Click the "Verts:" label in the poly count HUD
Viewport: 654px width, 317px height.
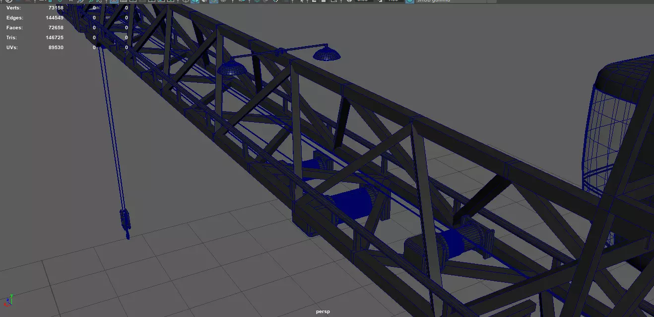click(x=14, y=8)
